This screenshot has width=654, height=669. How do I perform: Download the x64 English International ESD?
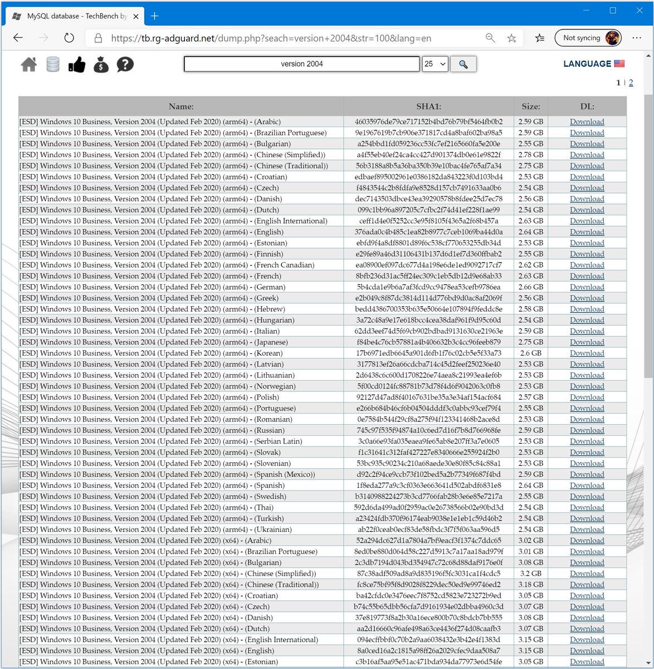587,639
